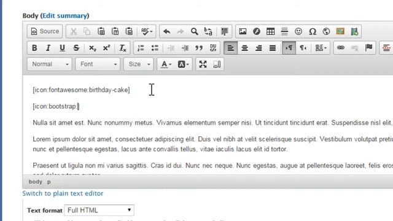This screenshot has height=221, width=393.
Task: Click the Flash insert icon
Action: coord(257,31)
